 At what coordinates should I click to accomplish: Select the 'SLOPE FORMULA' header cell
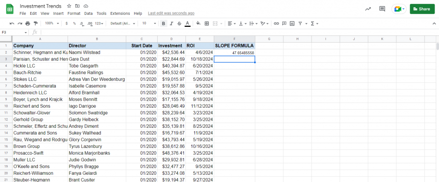click(x=235, y=45)
